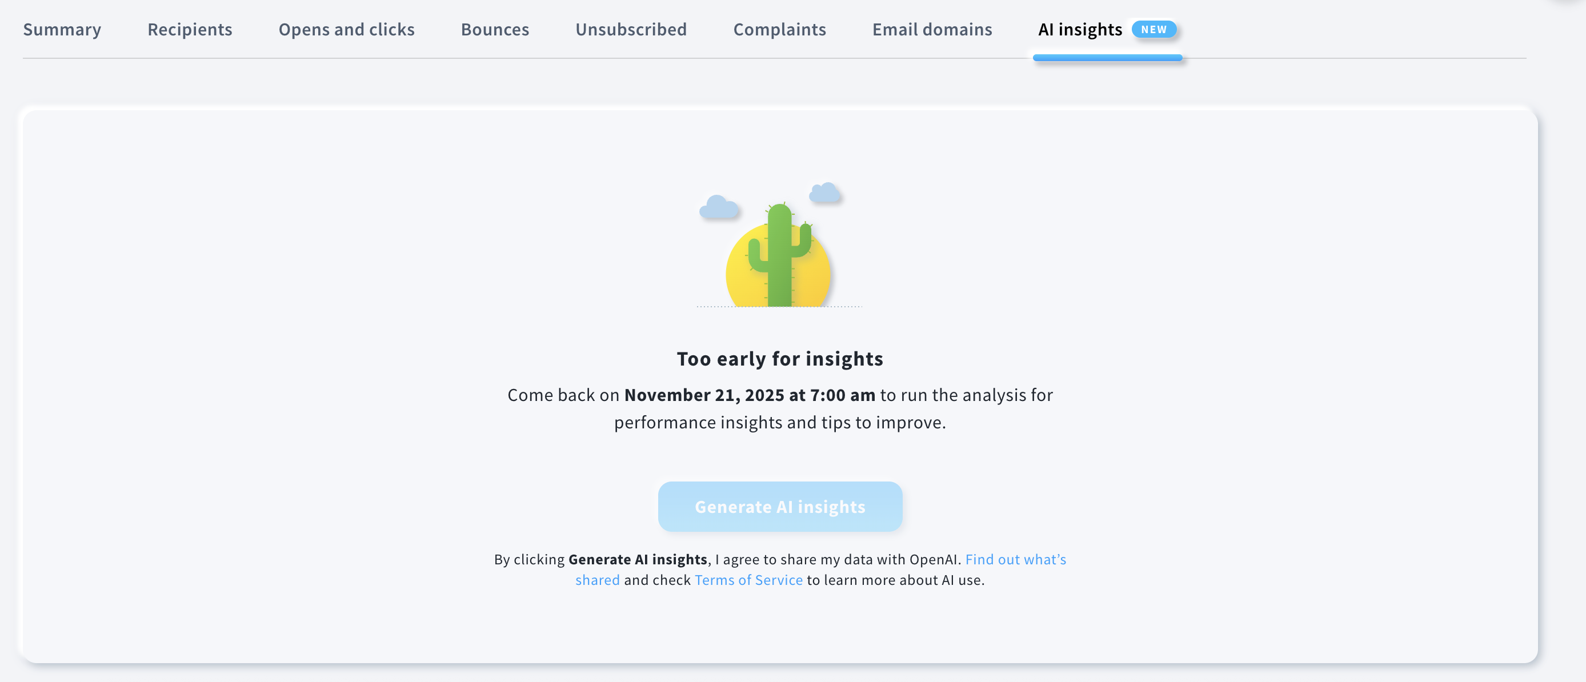This screenshot has width=1586, height=682.
Task: Select the AI insights tab
Action: [x=1080, y=29]
